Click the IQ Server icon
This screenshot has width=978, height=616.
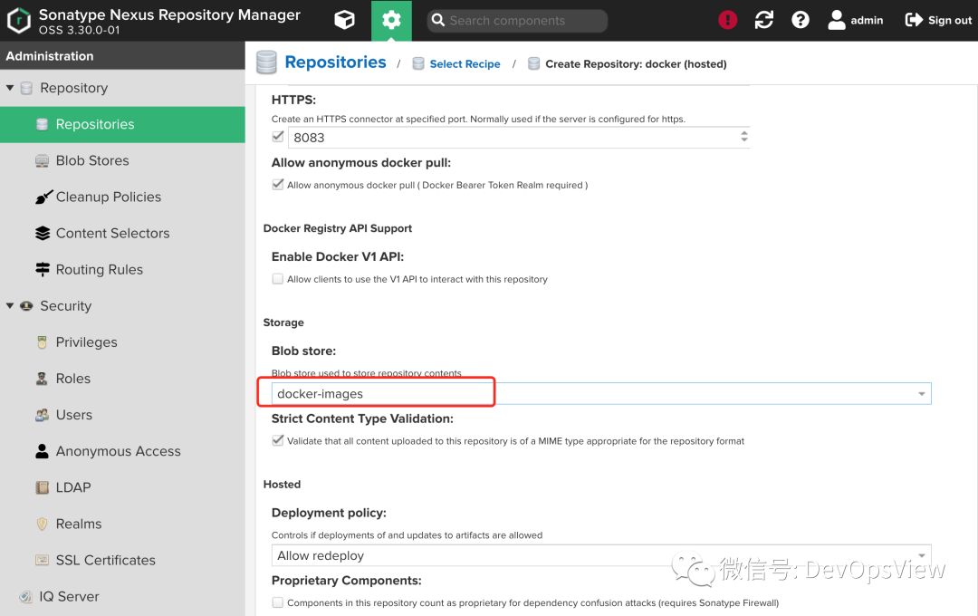[25, 597]
